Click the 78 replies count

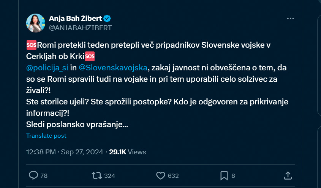(44, 176)
